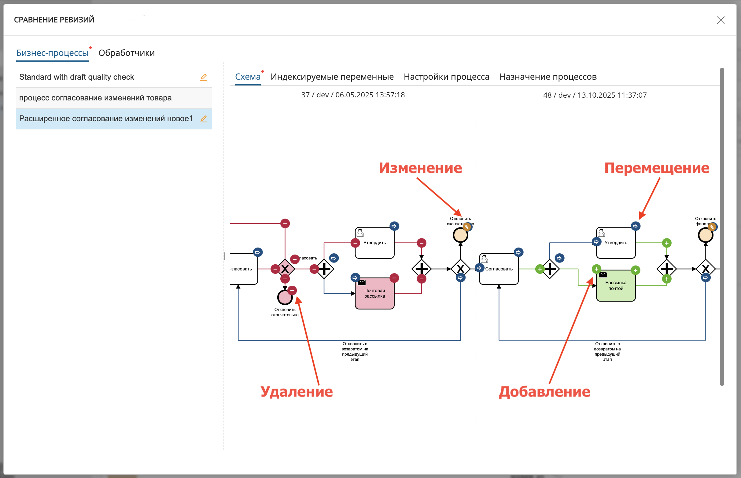
Task: Click the removed marker on deleted end event
Action: 292,290
